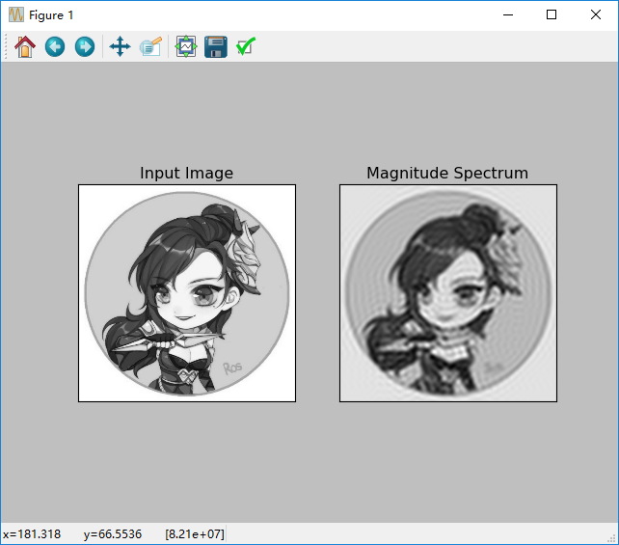Image resolution: width=619 pixels, height=545 pixels.
Task: Click the Input Image plot
Action: pyautogui.click(x=187, y=293)
